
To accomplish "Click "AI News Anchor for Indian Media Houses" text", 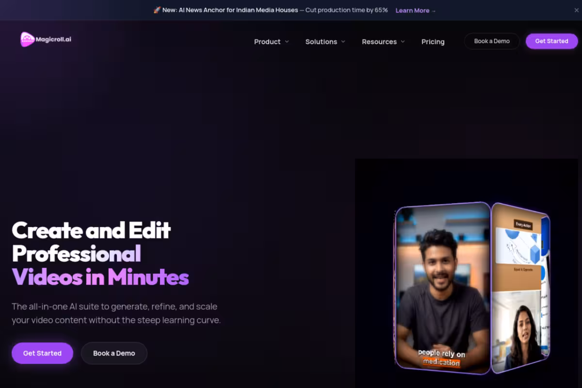I will [238, 10].
